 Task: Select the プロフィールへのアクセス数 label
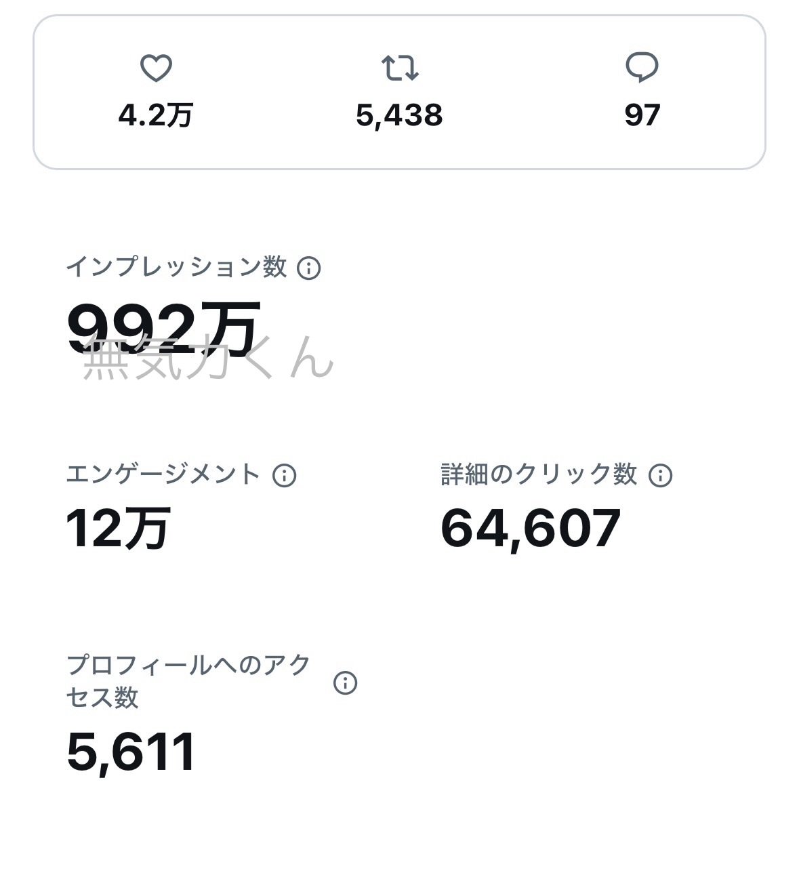click(188, 680)
